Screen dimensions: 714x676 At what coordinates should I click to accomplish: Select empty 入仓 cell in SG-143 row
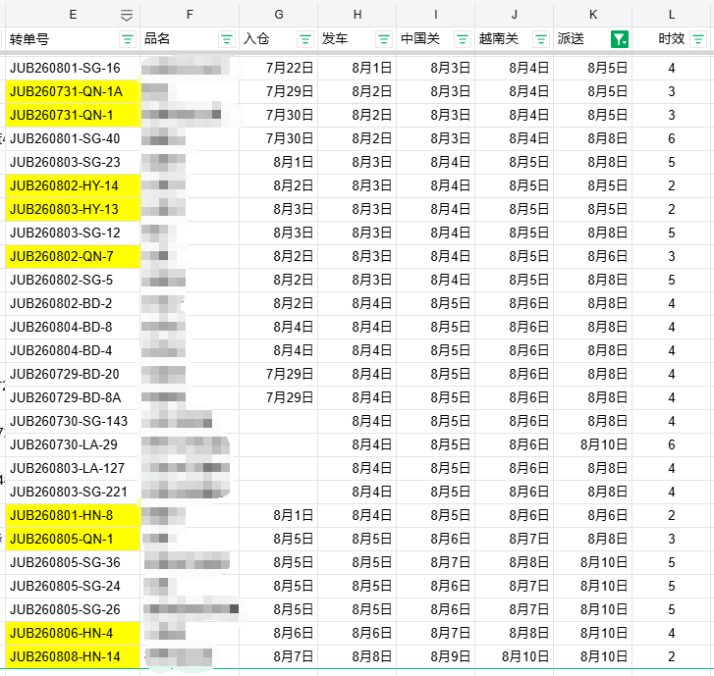(x=279, y=421)
